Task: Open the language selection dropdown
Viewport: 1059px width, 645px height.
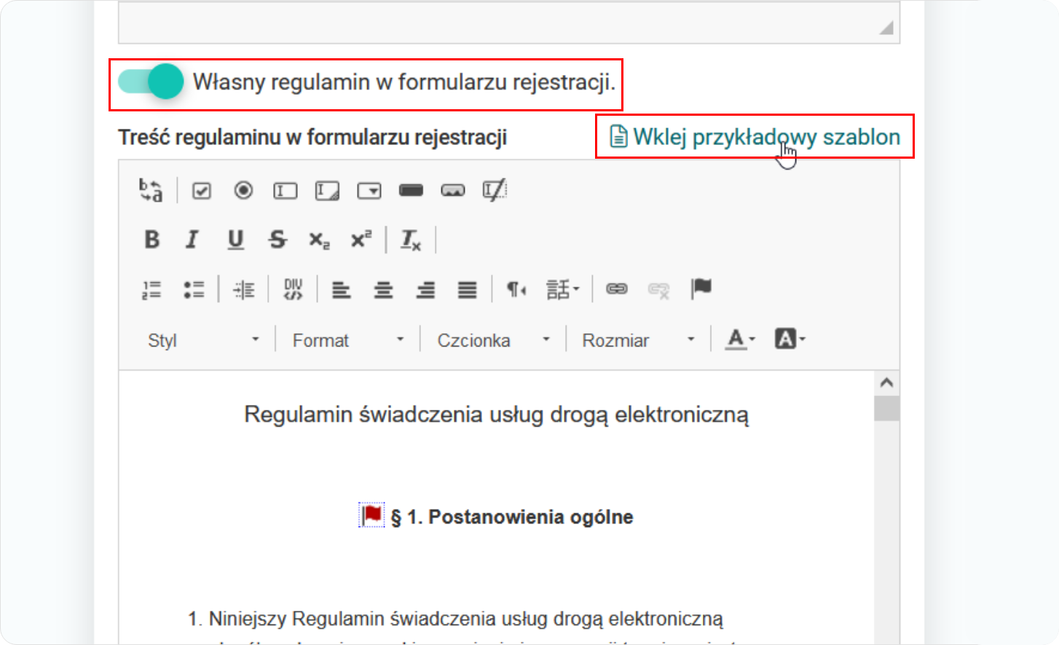Action: coord(563,290)
